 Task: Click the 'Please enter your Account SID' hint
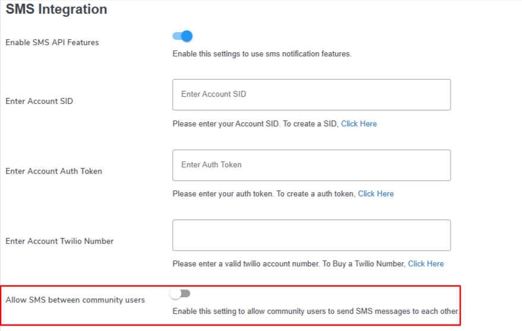click(x=255, y=124)
